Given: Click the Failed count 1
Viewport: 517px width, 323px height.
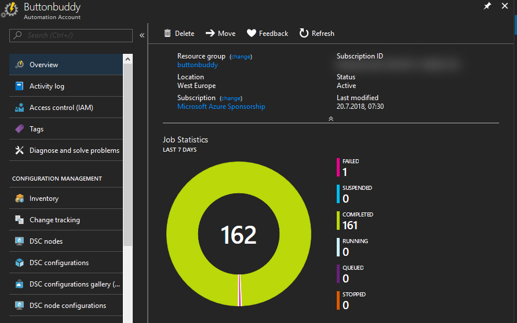Looking at the screenshot, I should 345,172.
